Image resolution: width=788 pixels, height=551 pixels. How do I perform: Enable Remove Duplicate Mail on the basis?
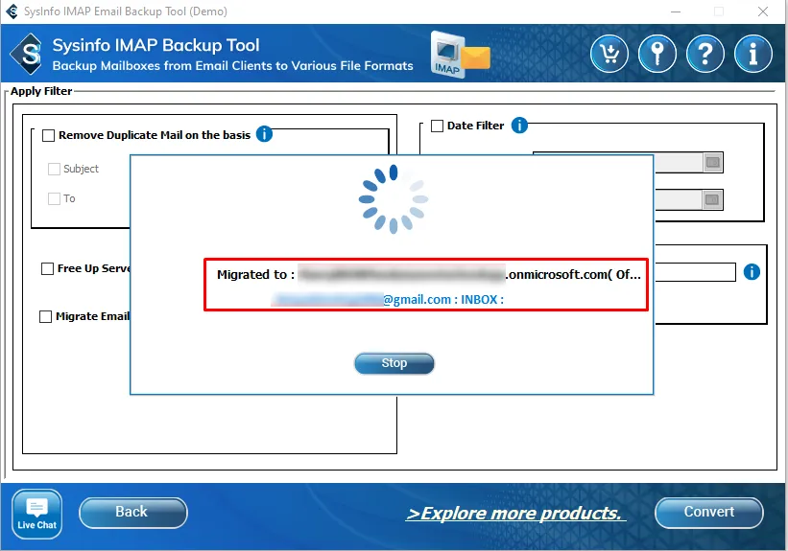pyautogui.click(x=48, y=135)
